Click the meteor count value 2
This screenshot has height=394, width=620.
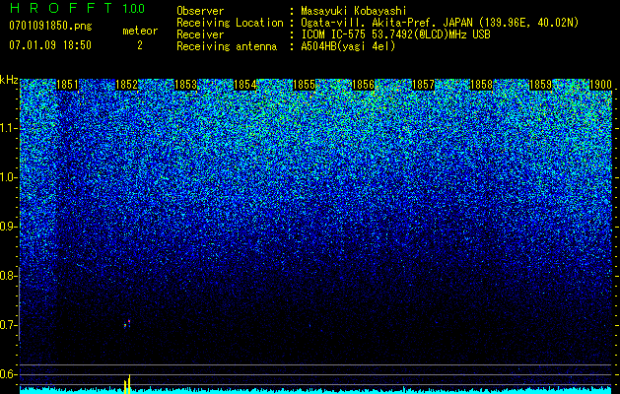(x=140, y=45)
